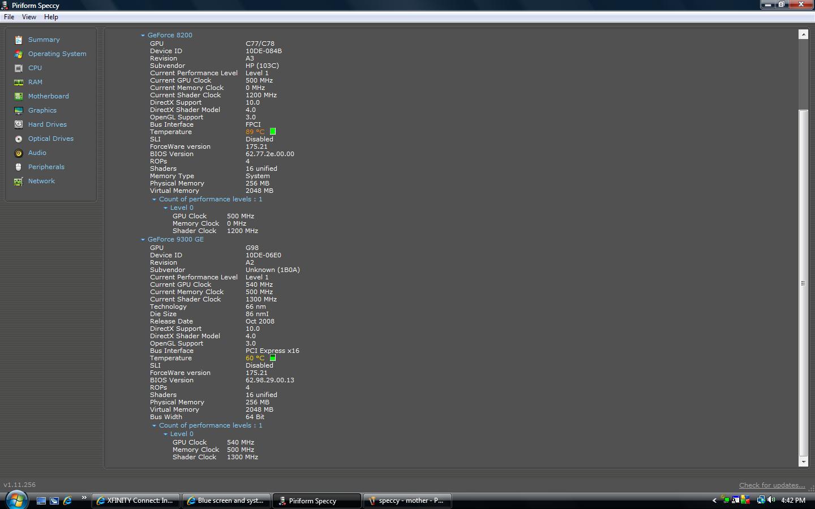Viewport: 815px width, 509px height.
Task: Click the Windows Start orb
Action: [x=16, y=500]
